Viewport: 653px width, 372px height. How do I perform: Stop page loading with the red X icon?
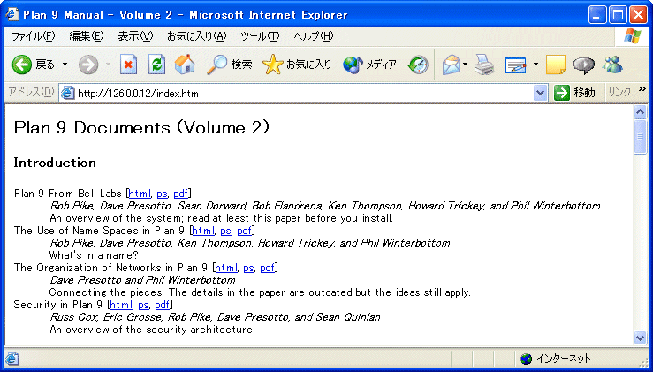pos(129,65)
